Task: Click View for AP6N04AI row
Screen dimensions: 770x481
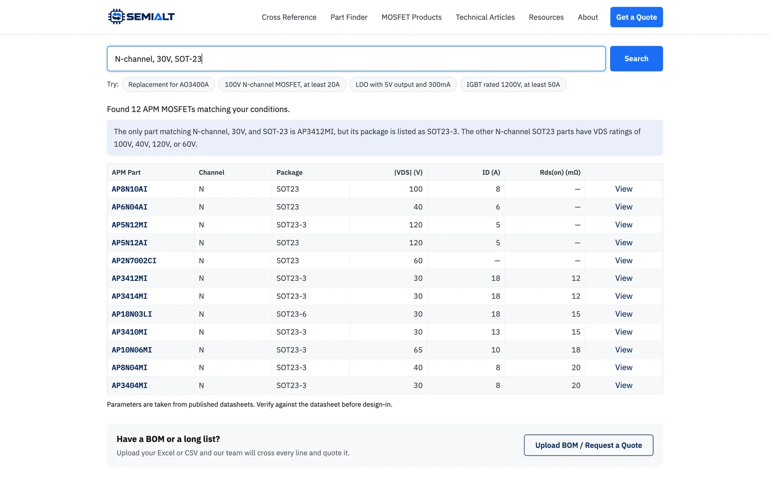Action: click(624, 207)
